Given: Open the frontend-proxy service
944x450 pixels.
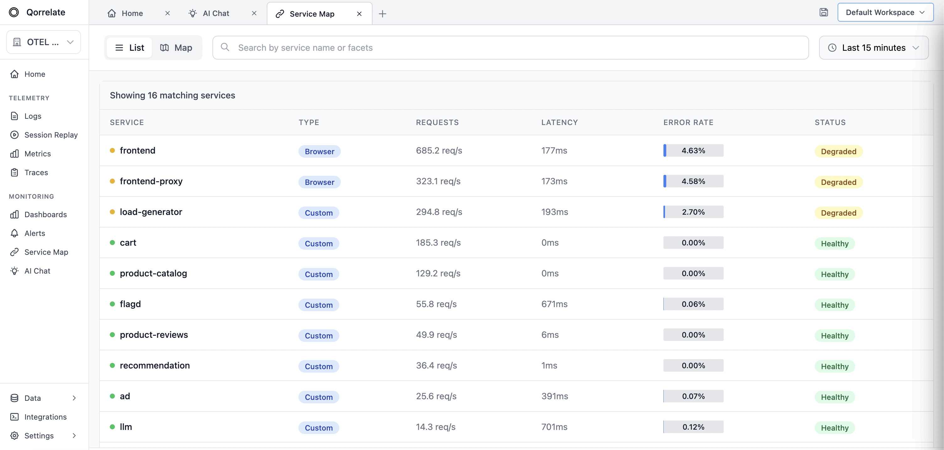Looking at the screenshot, I should tap(151, 181).
